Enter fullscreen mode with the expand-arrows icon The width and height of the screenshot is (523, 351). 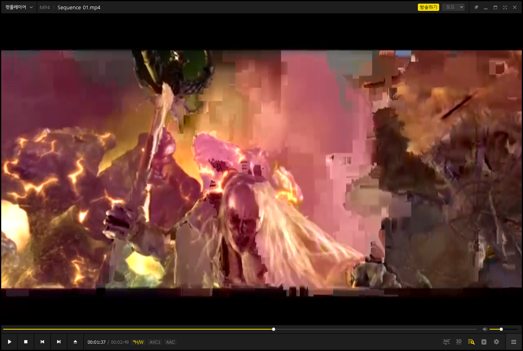coord(505,7)
